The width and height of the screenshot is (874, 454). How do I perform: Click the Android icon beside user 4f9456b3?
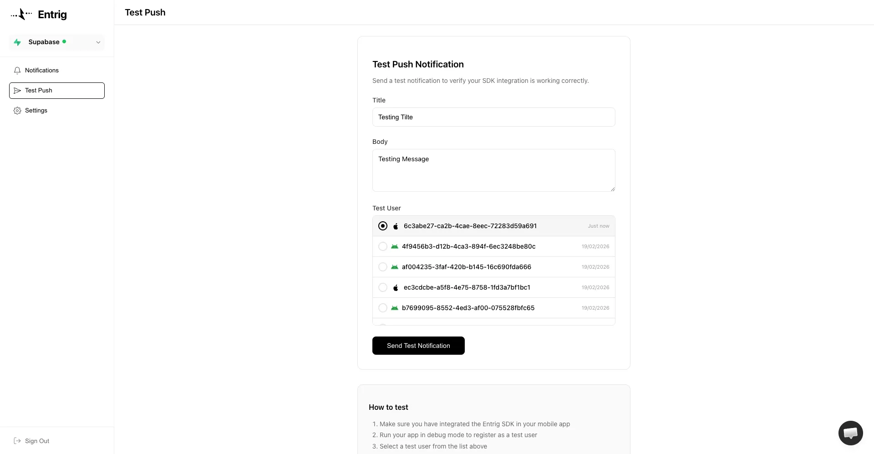pyautogui.click(x=395, y=246)
